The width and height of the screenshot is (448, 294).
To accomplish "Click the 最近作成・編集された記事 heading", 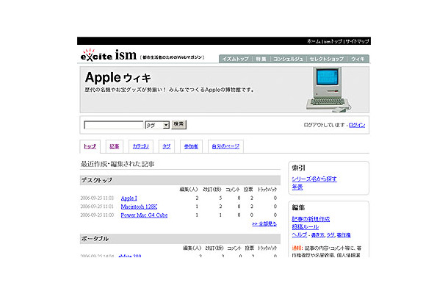I will tap(118, 164).
